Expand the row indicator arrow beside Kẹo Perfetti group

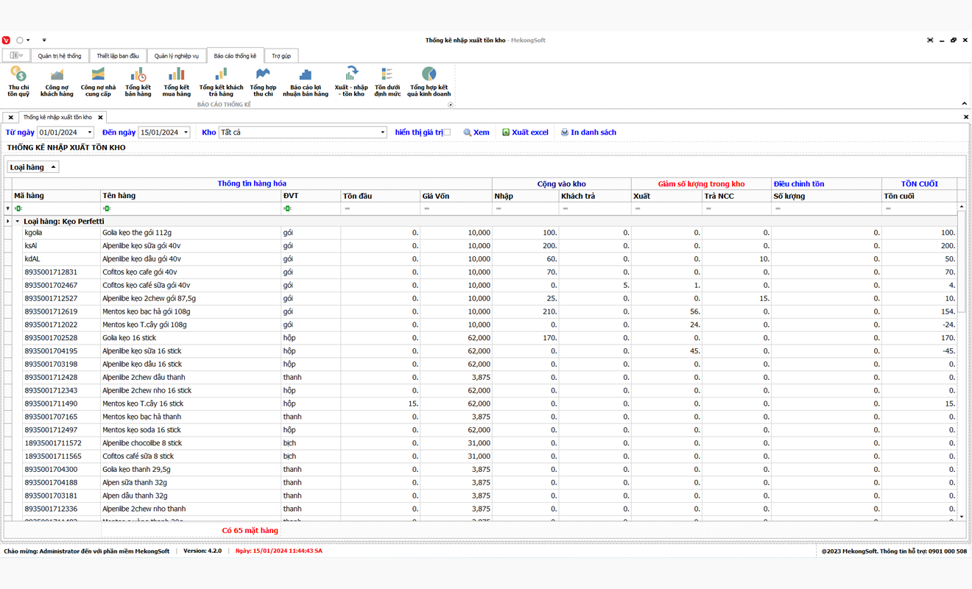8,221
